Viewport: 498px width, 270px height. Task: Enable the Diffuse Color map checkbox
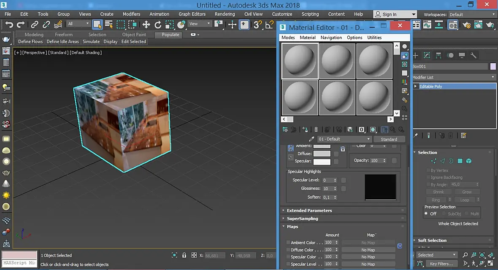pyautogui.click(x=288, y=250)
